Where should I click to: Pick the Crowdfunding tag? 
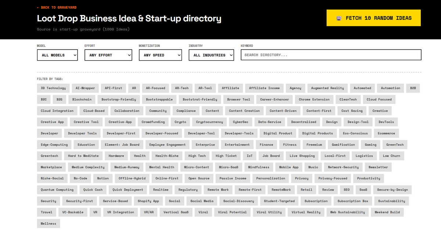tap(153, 122)
